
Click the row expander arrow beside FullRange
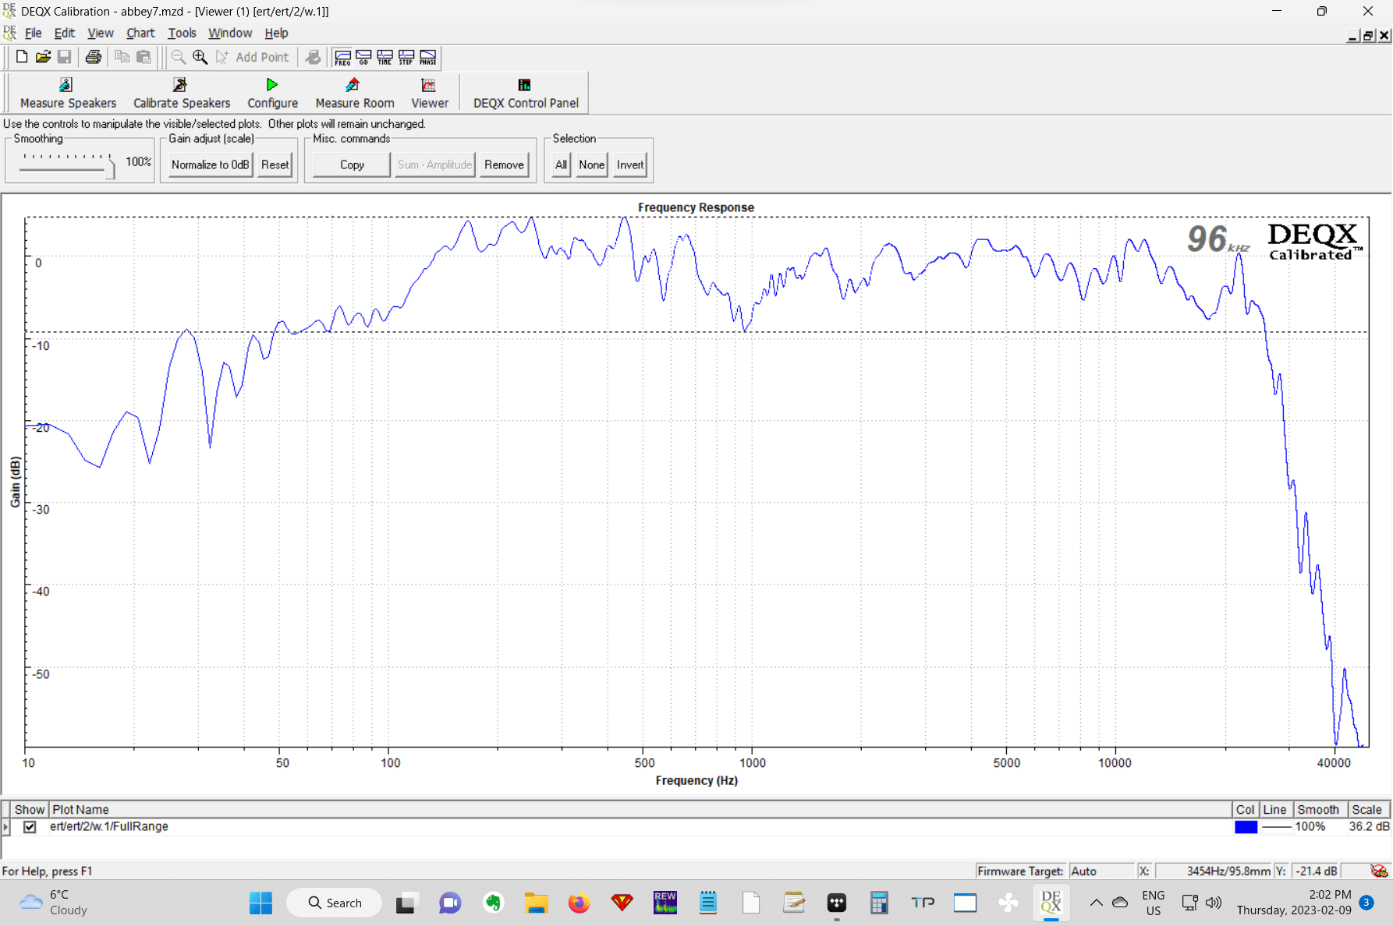pyautogui.click(x=6, y=827)
